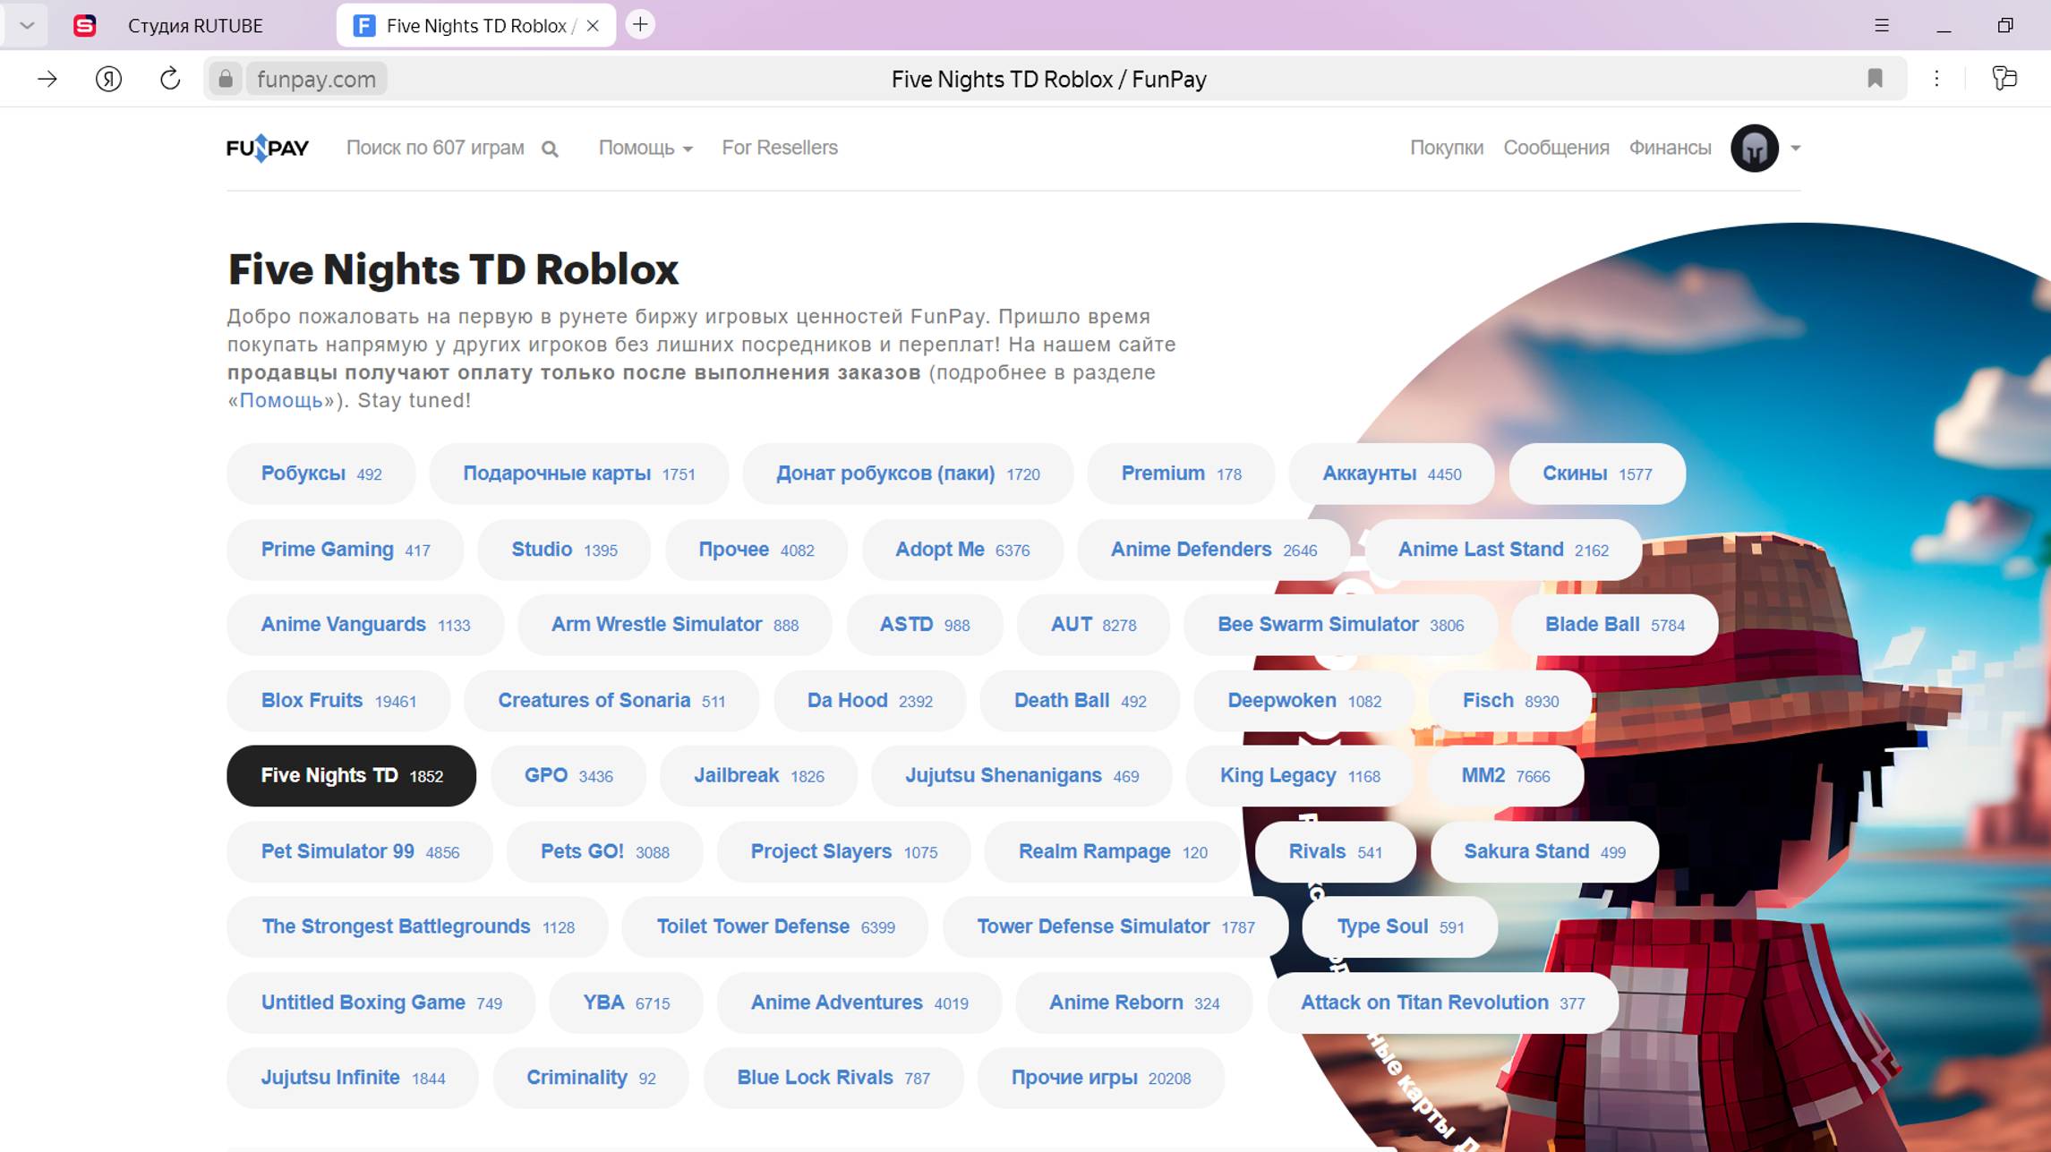Open the browser sidebar panel icon
The height and width of the screenshot is (1152, 2051).
[x=2004, y=79]
